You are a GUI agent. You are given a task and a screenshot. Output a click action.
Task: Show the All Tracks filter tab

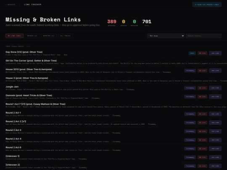pos(66,36)
